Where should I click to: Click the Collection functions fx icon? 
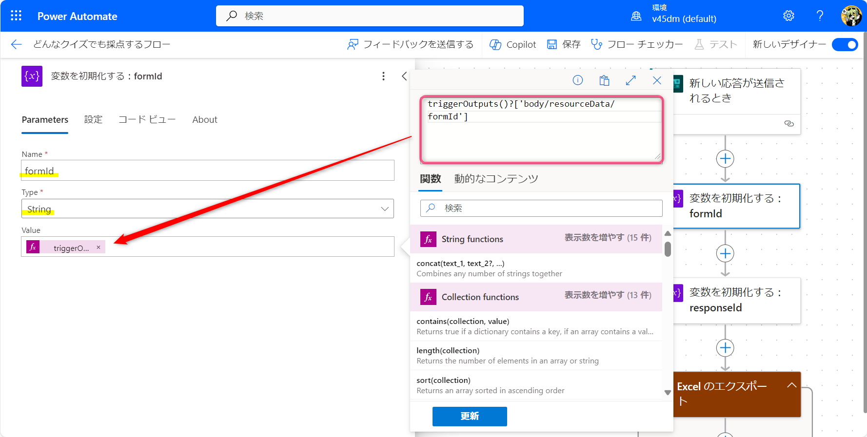[x=428, y=297]
